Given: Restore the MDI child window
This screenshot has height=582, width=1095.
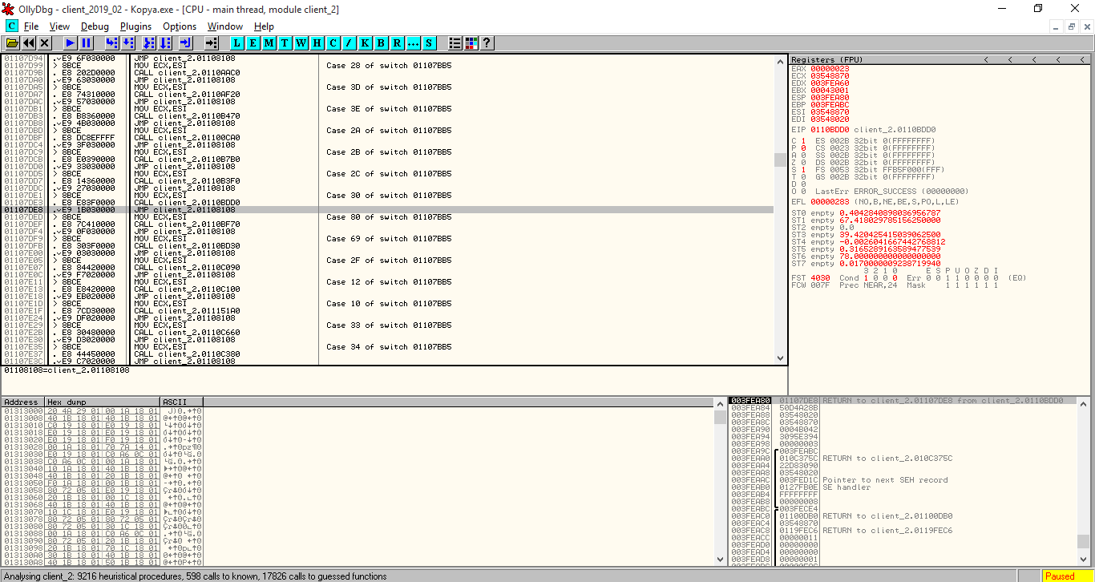Looking at the screenshot, I should pos(1072,26).
